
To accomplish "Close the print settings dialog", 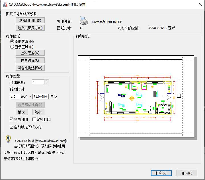I will coord(200,4).
